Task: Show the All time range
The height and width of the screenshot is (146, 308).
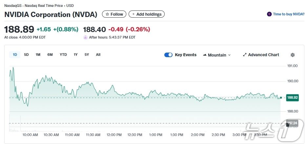Action: coord(98,55)
